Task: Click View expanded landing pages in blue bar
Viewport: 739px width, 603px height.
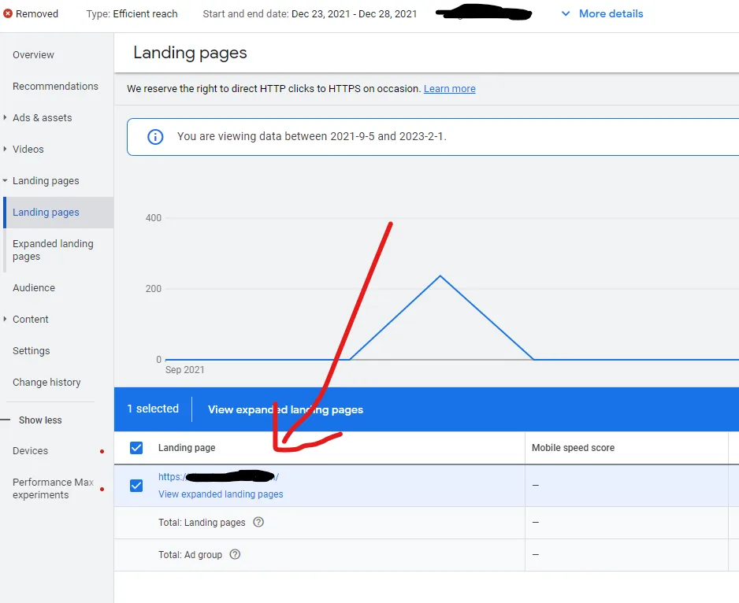Action: point(286,410)
